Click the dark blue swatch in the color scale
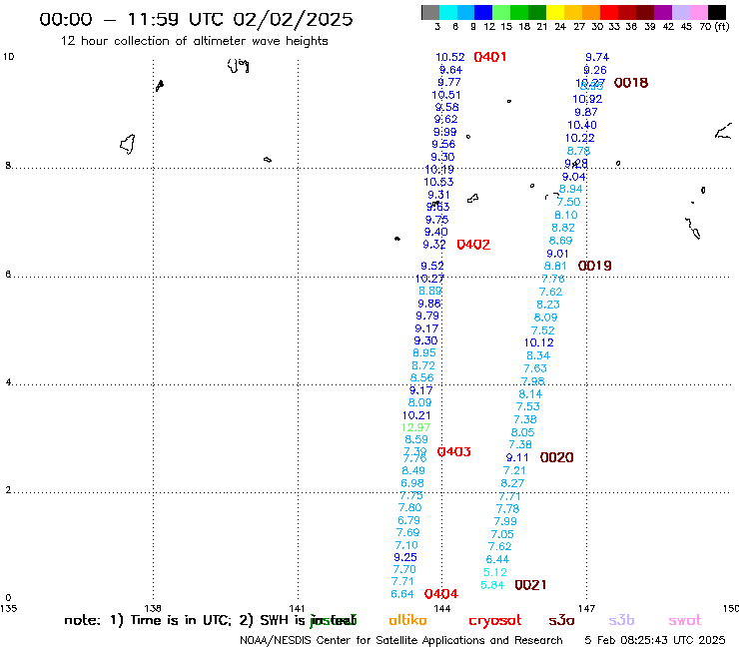Screen dimensions: 739x649 (483, 12)
